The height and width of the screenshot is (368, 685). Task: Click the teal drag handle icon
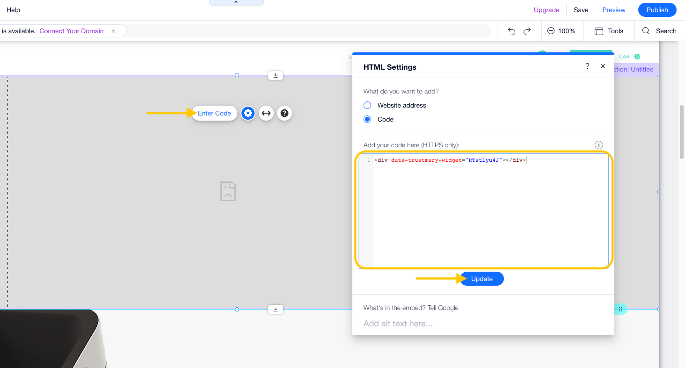620,309
